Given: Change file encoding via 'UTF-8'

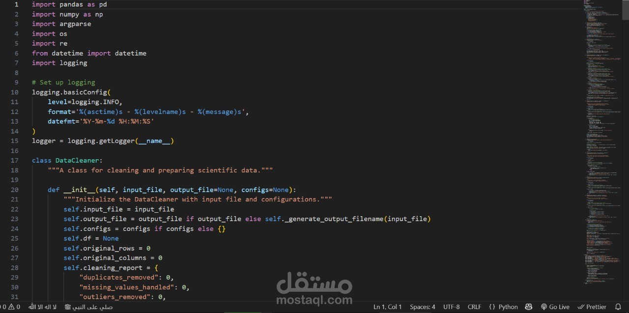Looking at the screenshot, I should point(452,307).
